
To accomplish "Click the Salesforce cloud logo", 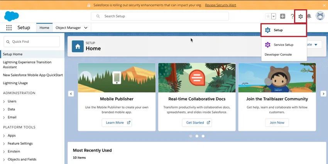I will (x=12, y=16).
